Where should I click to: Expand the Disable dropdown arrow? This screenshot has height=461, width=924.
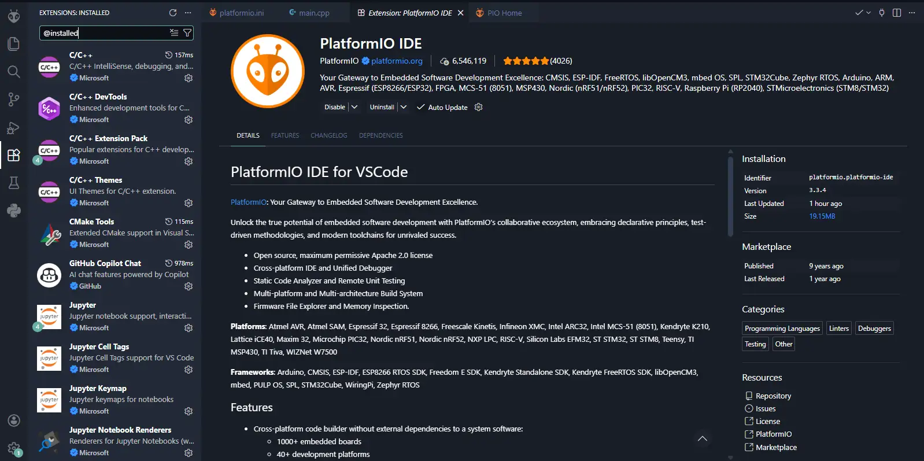354,107
